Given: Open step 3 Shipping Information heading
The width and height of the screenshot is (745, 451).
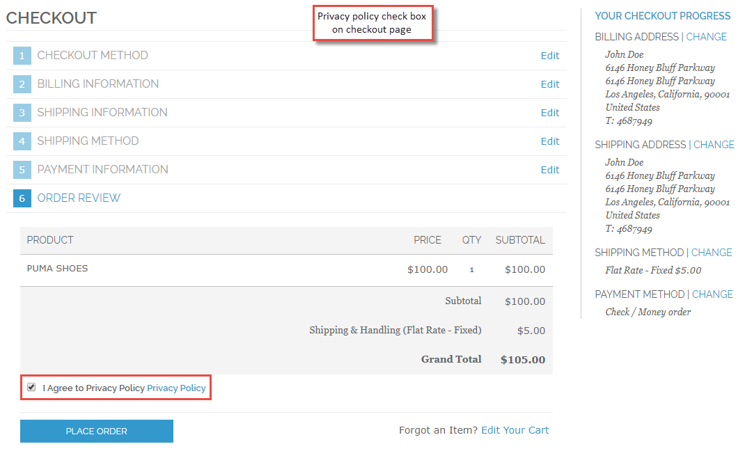Looking at the screenshot, I should (102, 112).
